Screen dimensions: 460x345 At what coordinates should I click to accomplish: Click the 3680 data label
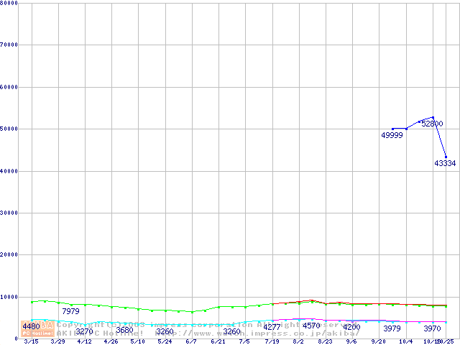tap(124, 330)
